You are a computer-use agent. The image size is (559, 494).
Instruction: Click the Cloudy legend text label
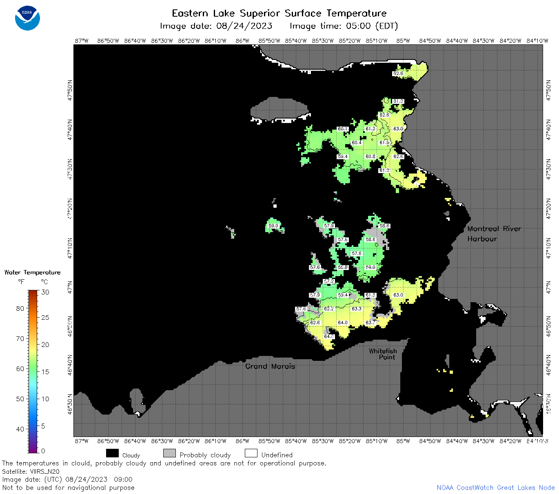coord(131,455)
